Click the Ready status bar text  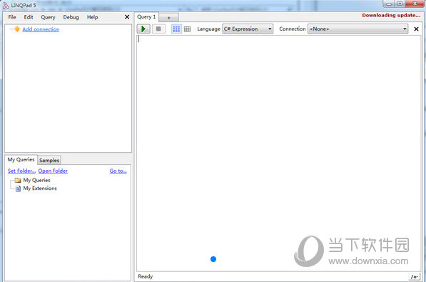click(x=146, y=276)
